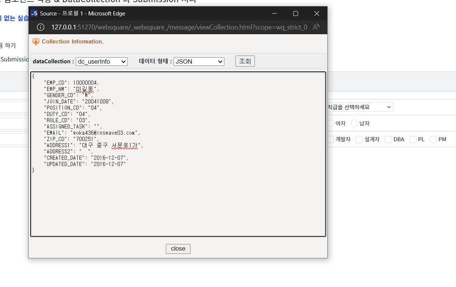Open the 직급을 선택하세요 dropdown

359,107
